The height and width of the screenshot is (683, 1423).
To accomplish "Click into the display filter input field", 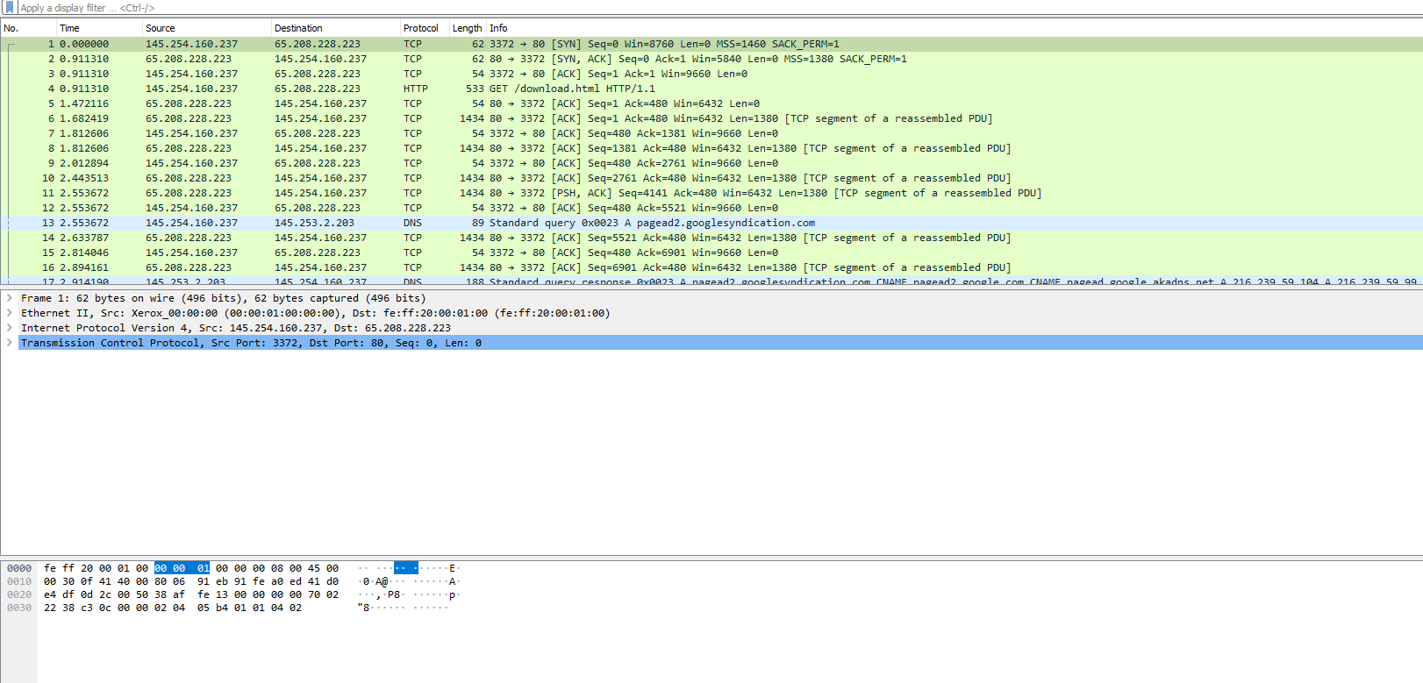I will click(719, 7).
